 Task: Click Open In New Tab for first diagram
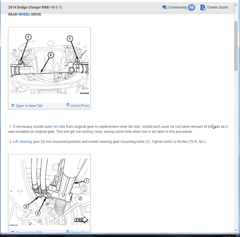tap(29, 106)
